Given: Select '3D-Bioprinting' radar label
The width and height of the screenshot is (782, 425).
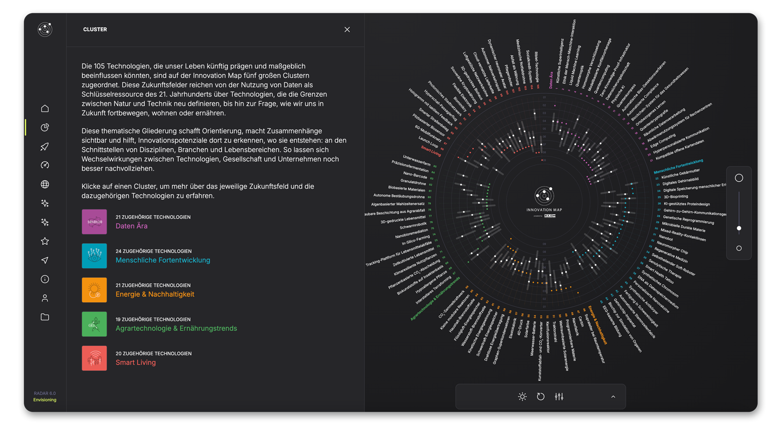Looking at the screenshot, I should (x=676, y=196).
